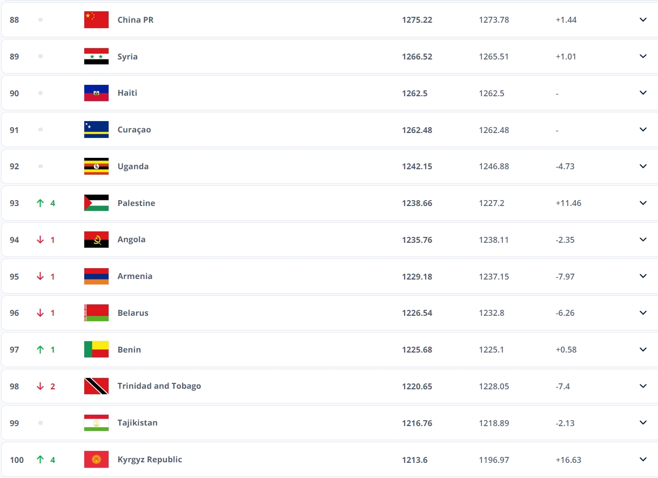This screenshot has height=478, width=658.
Task: Select the points value 1238.66 for Palestine
Action: click(417, 203)
